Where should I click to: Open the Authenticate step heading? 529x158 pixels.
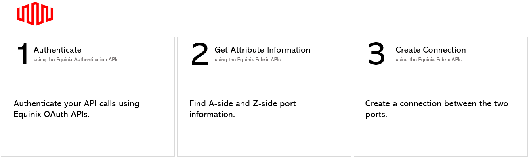point(57,50)
